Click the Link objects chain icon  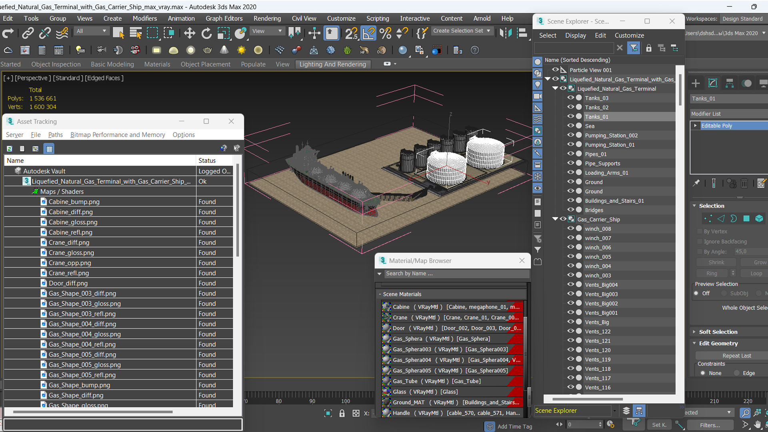[28, 33]
